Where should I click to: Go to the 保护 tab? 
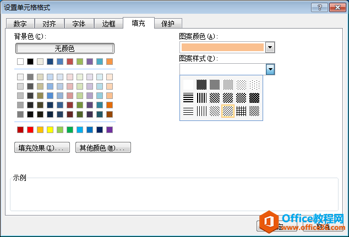tap(168, 24)
